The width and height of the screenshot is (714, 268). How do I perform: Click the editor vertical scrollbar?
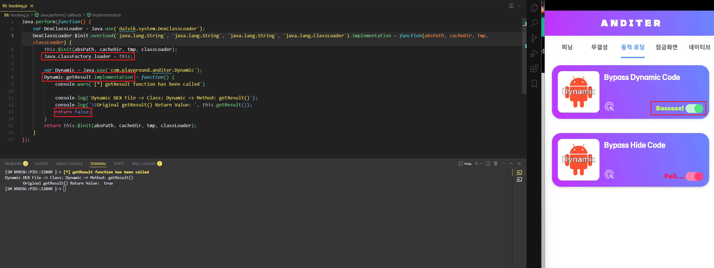pos(524,56)
